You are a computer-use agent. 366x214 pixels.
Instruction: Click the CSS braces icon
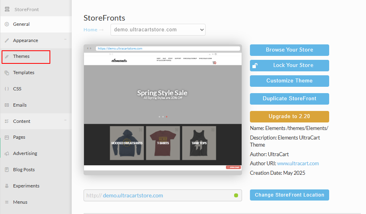(x=7, y=89)
